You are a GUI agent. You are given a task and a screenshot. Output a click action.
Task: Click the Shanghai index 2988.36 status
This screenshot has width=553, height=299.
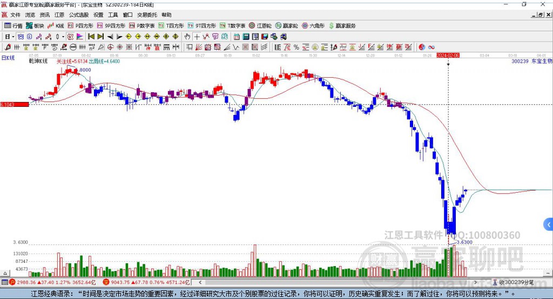53,282
